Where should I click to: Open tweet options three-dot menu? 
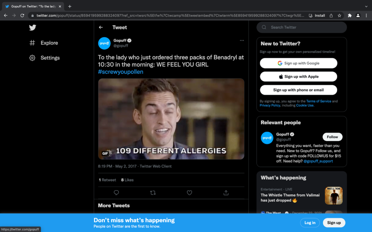pyautogui.click(x=242, y=40)
